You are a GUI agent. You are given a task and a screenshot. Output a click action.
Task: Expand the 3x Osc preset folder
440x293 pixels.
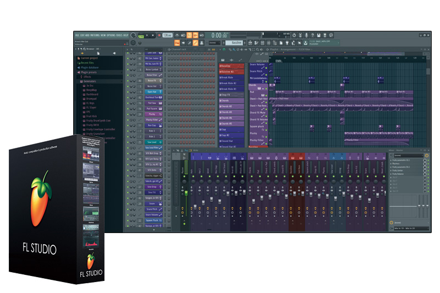(x=90, y=86)
